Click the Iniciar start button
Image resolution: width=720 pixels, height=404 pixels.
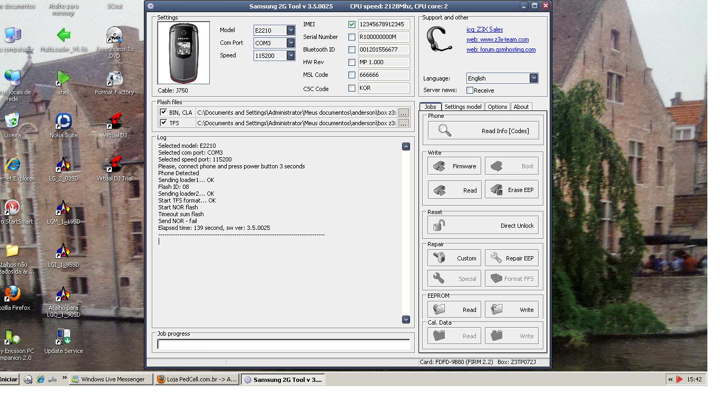pos(9,379)
